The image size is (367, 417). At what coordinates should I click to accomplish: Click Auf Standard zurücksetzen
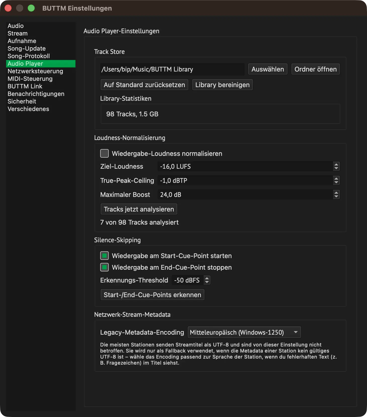144,85
